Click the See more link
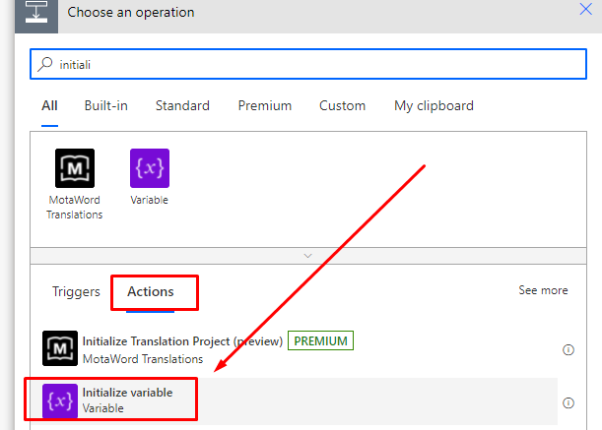 (x=543, y=290)
